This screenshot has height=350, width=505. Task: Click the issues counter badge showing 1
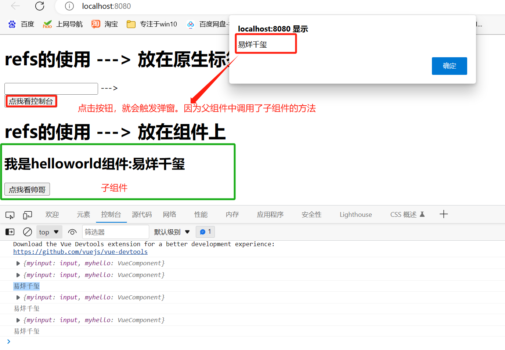coord(205,232)
